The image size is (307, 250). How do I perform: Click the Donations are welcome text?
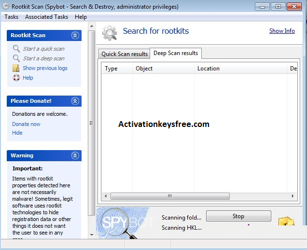[x=40, y=114]
